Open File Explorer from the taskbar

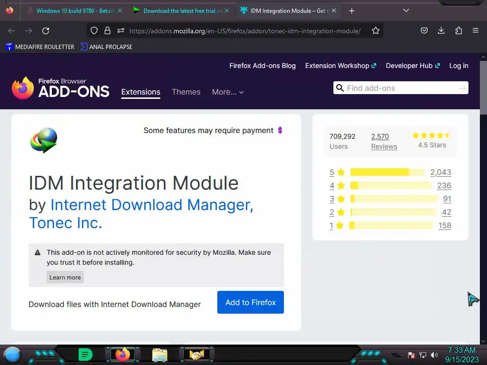(x=160, y=355)
